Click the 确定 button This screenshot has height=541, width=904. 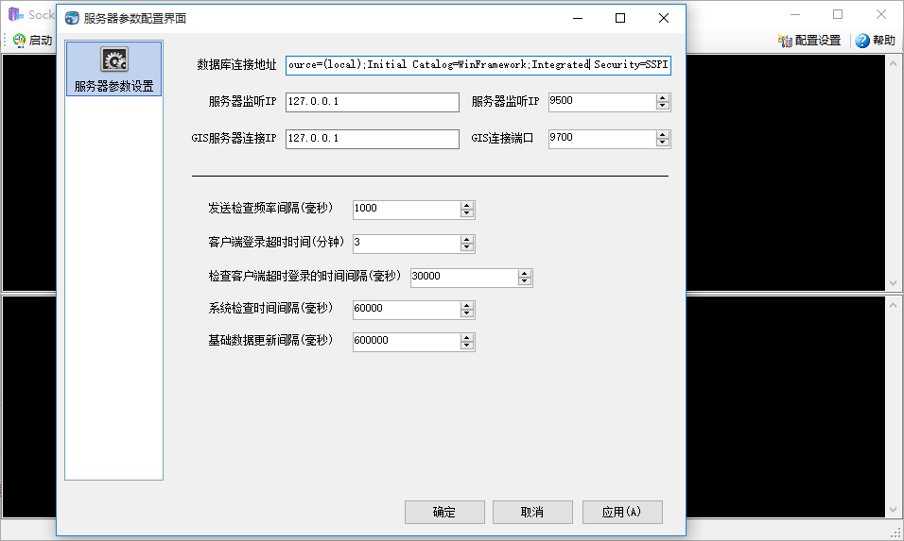coord(444,512)
